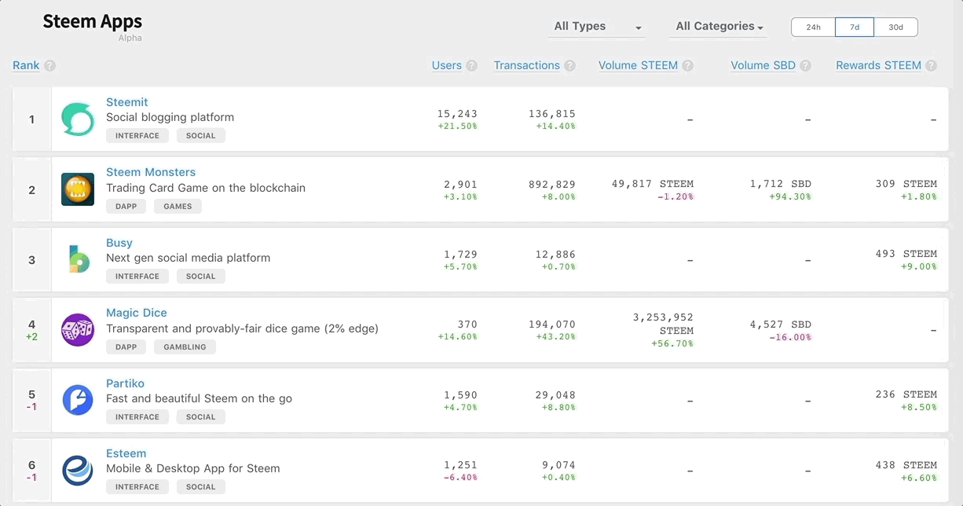Click 'Trading Card Game on the blockchain' text

(206, 188)
